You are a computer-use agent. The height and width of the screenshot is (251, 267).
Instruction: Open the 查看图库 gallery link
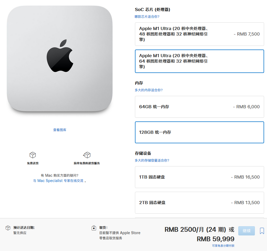pyautogui.click(x=60, y=130)
